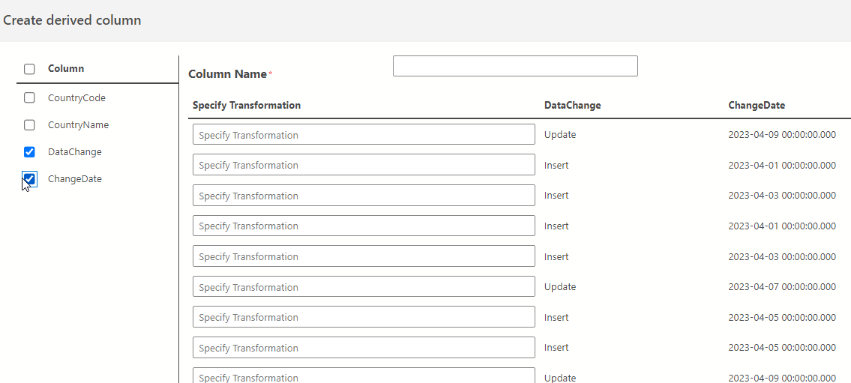
Task: Select the fourth row's Specify Transformation input
Action: (364, 226)
